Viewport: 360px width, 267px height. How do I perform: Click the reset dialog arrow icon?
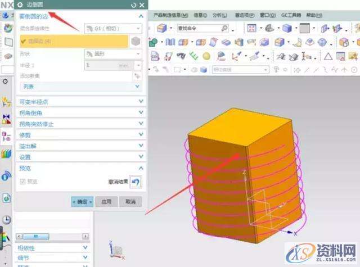tap(133, 5)
